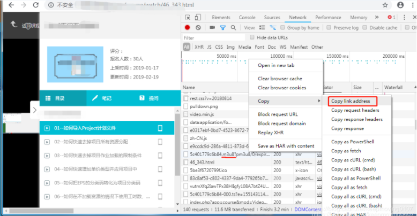Screen dimensions: 417x216
Task: Expand the collapsed left sidebar arrow
Action: click(x=34, y=110)
